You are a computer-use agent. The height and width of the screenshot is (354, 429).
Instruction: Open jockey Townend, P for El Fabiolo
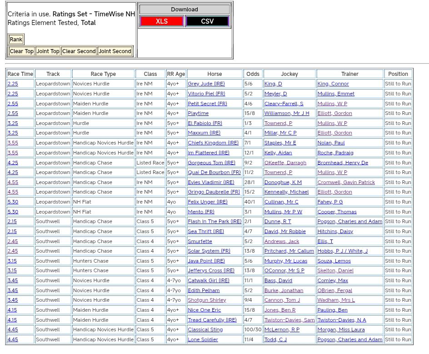coord(278,123)
